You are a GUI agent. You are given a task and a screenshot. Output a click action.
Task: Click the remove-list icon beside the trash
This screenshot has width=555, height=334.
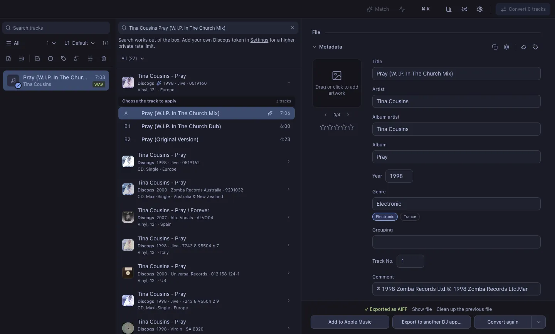coord(90,59)
